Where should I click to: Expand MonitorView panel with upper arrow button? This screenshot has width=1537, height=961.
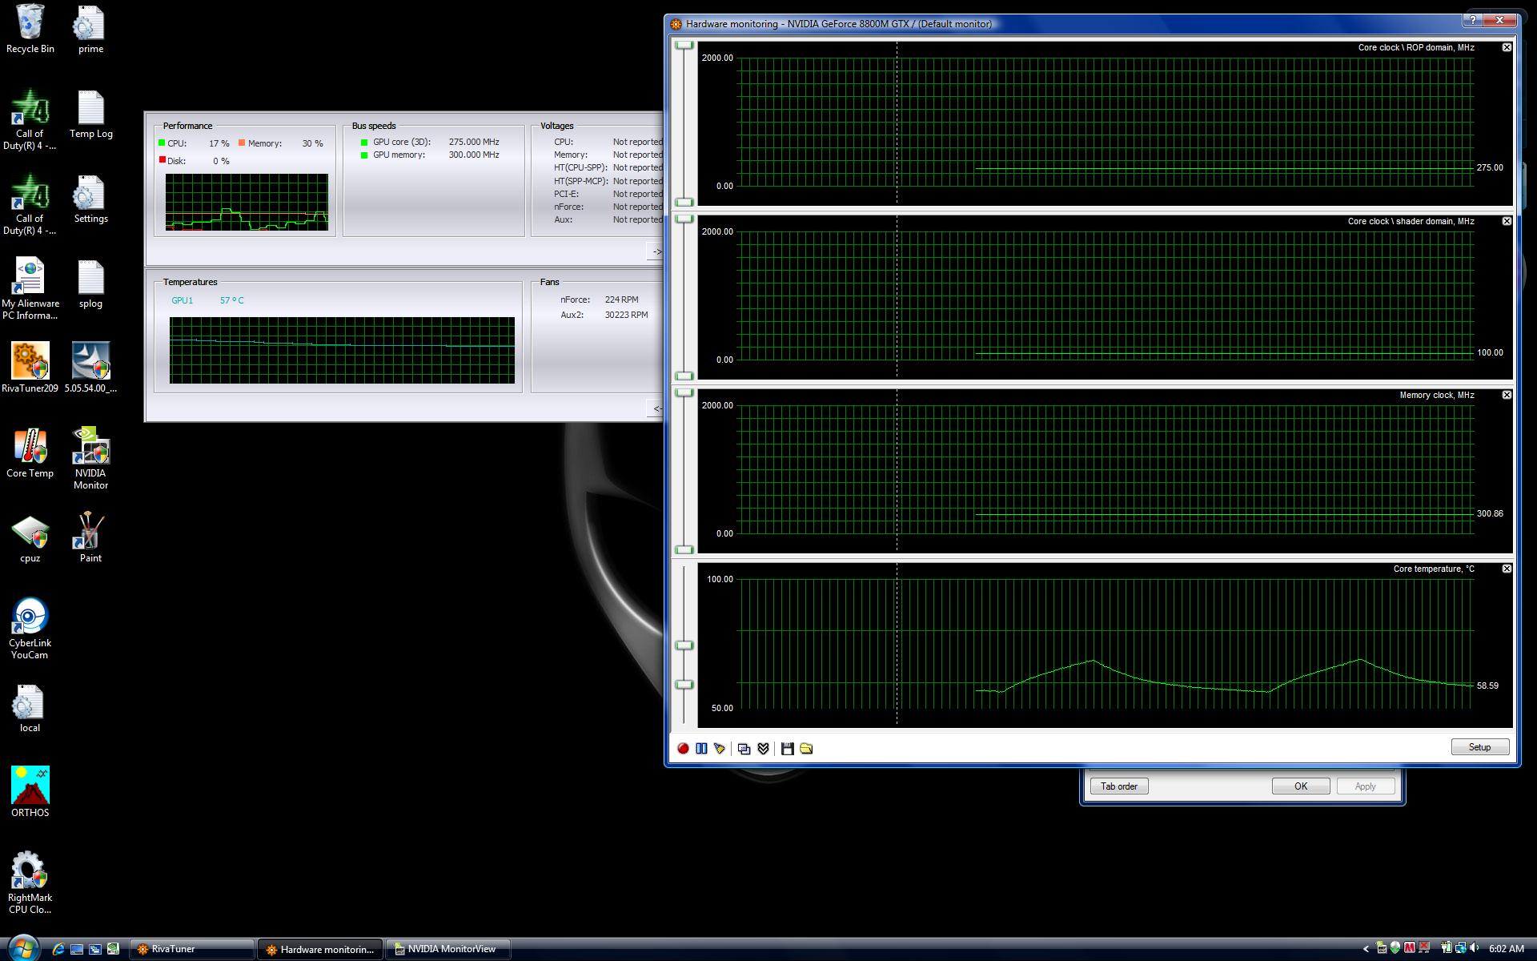[x=656, y=251]
